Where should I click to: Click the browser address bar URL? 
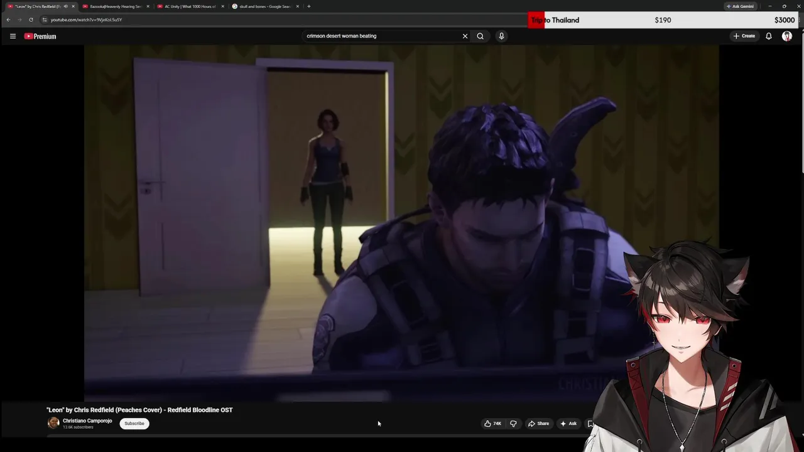click(86, 19)
